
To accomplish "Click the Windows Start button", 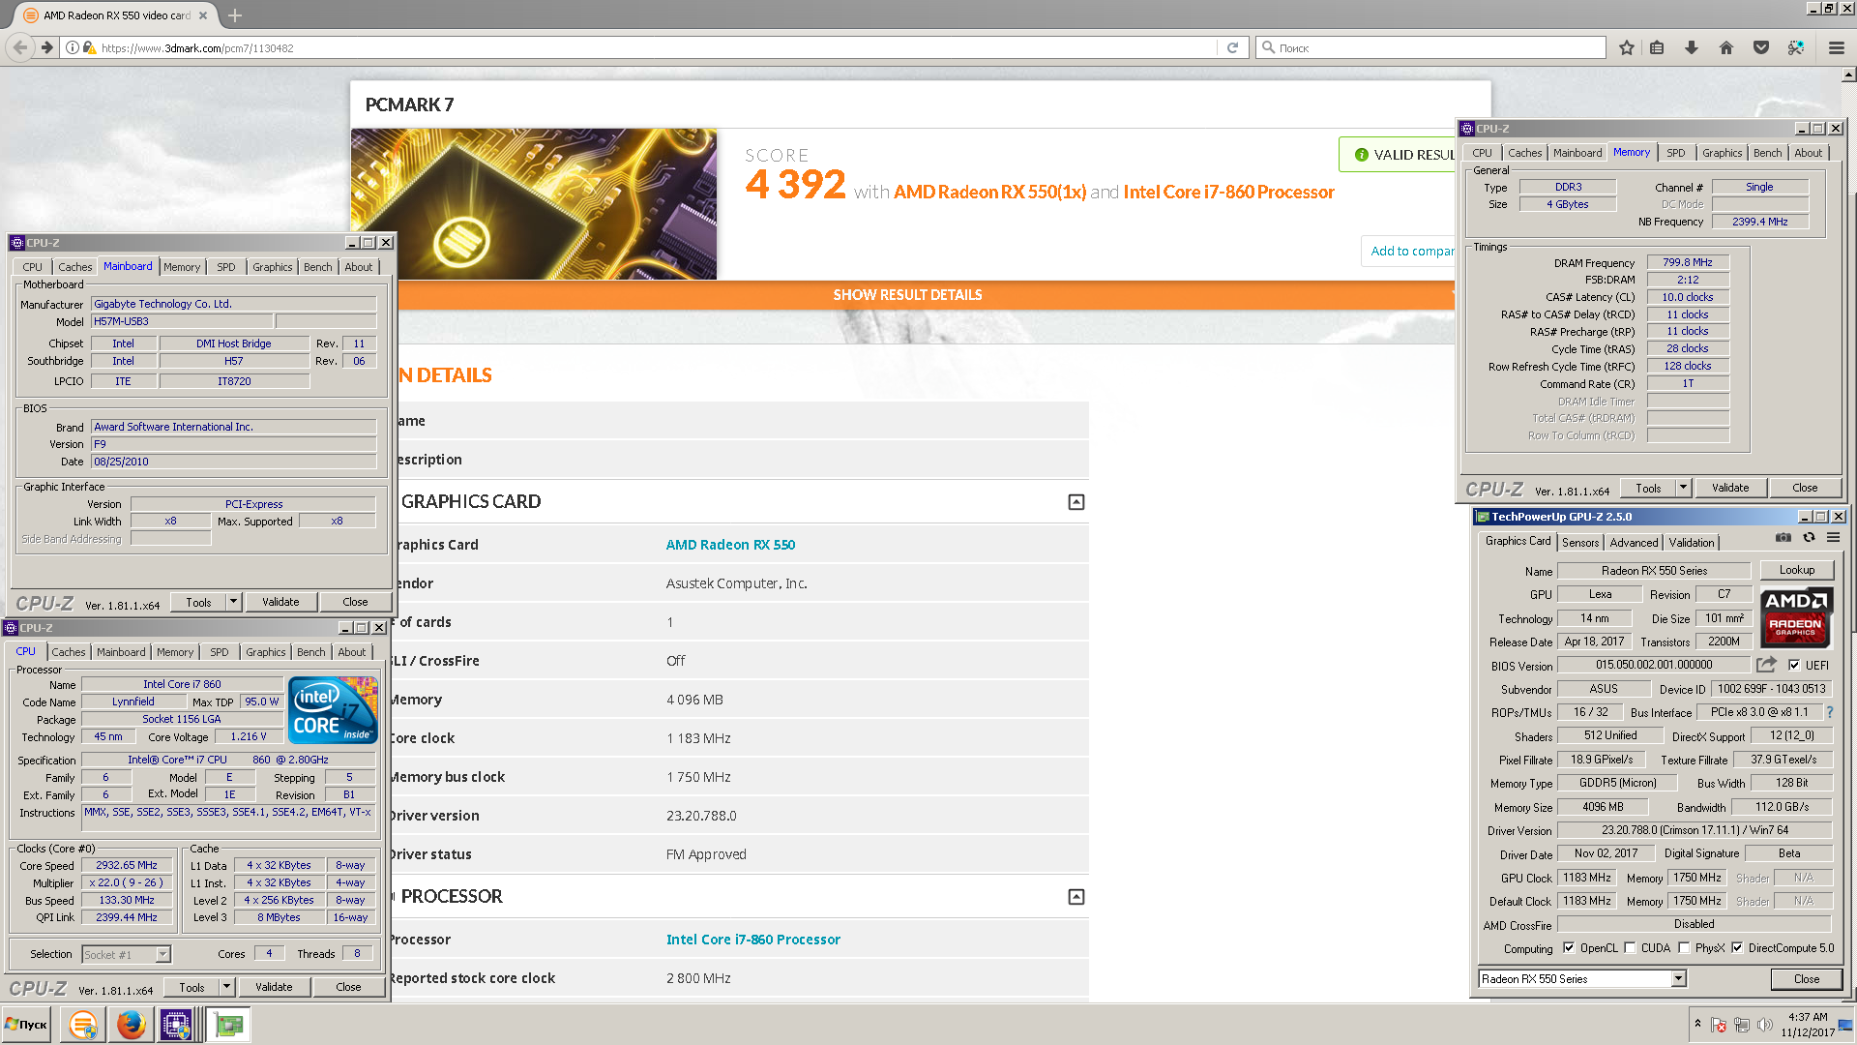I will click(x=26, y=1025).
